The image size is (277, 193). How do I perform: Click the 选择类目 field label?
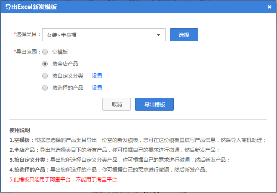pyautogui.click(x=28, y=34)
